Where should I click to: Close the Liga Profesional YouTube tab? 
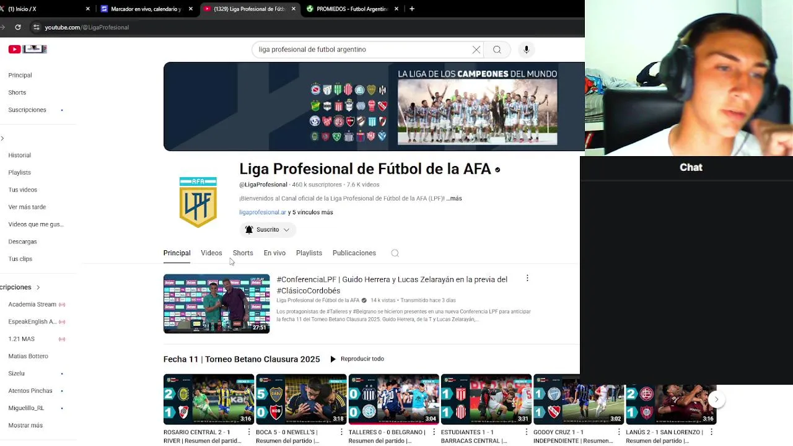pos(293,9)
